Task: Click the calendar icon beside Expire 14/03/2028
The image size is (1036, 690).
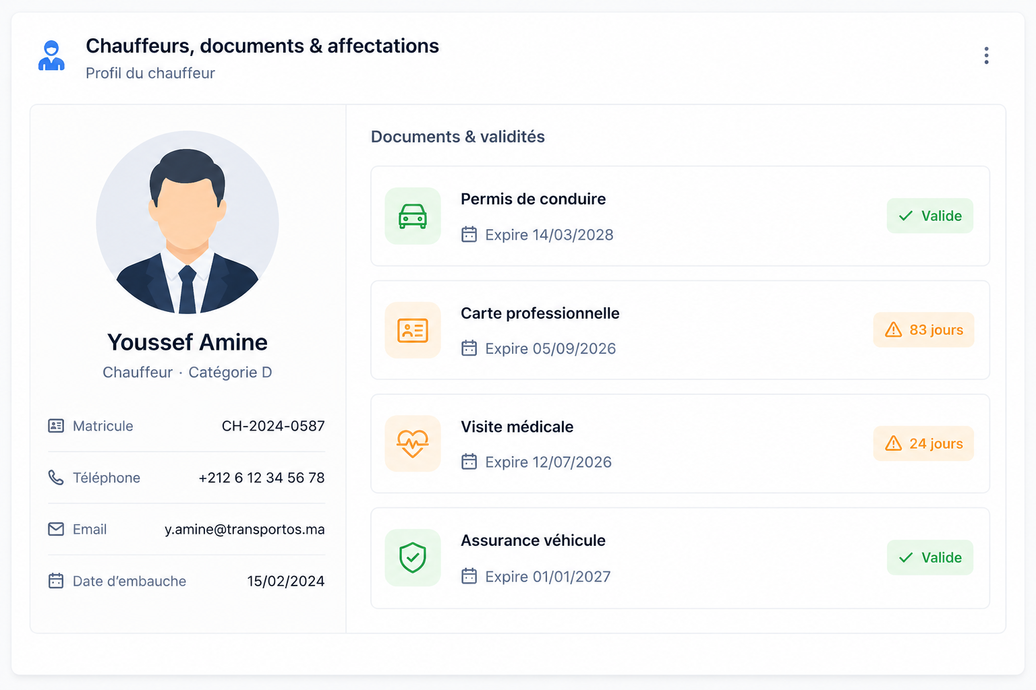Action: click(469, 234)
